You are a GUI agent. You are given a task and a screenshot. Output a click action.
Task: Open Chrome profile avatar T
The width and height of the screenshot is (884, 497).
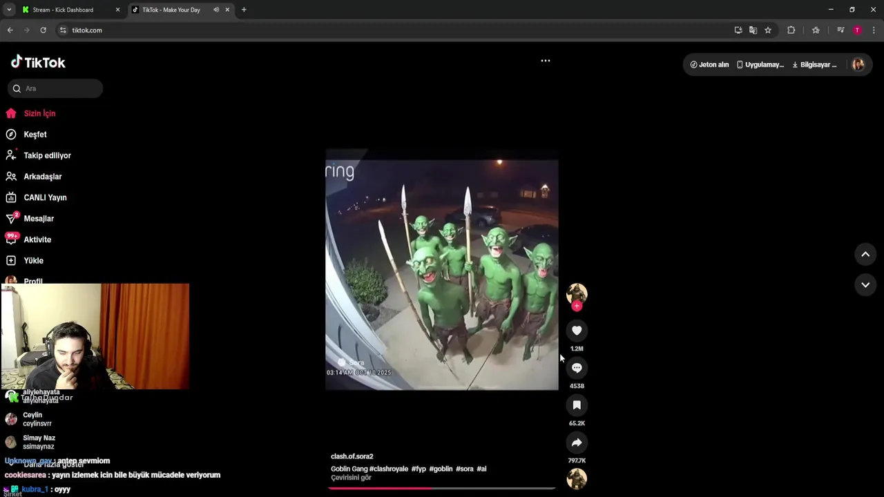(x=857, y=30)
